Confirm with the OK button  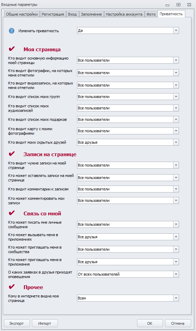tap(150, 323)
